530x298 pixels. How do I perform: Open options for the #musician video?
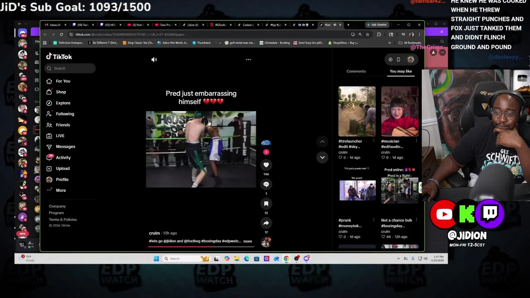tap(416, 141)
